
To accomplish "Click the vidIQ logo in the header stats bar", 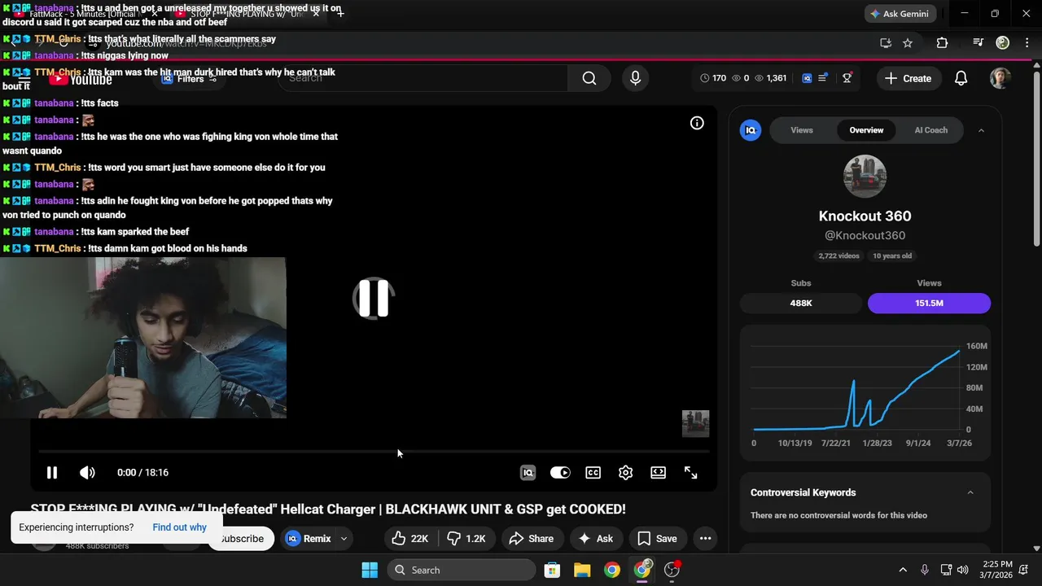I will (807, 78).
